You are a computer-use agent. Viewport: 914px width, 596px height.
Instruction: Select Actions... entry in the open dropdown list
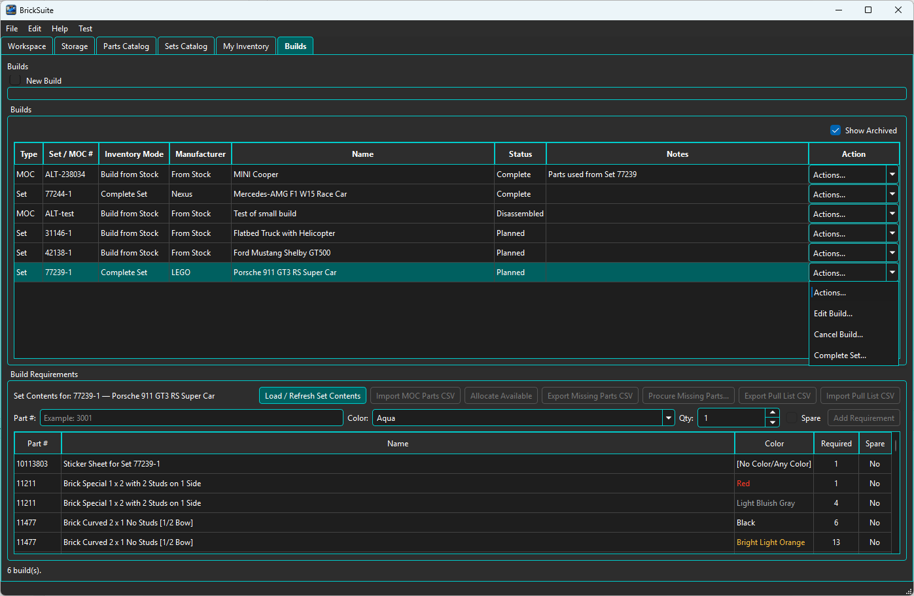click(x=853, y=293)
